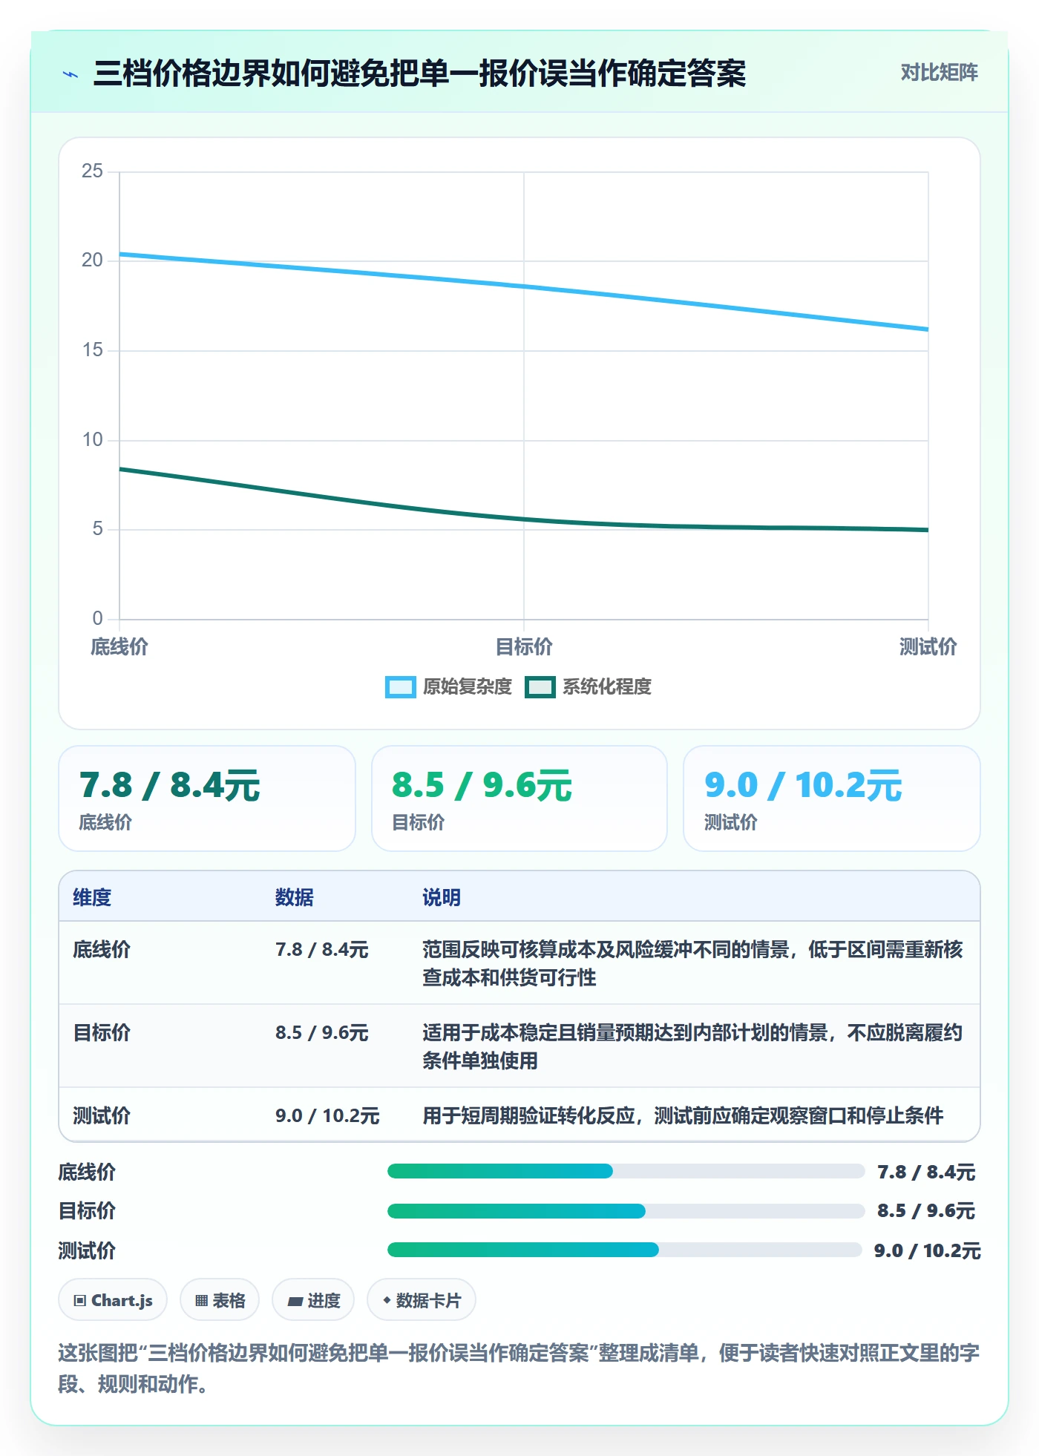Click the 目标价 x-axis label on chart
This screenshot has width=1039, height=1456.
(524, 647)
